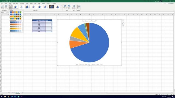Open the Chart Styles paintbrush button
This screenshot has width=175, height=98.
coord(123,23)
